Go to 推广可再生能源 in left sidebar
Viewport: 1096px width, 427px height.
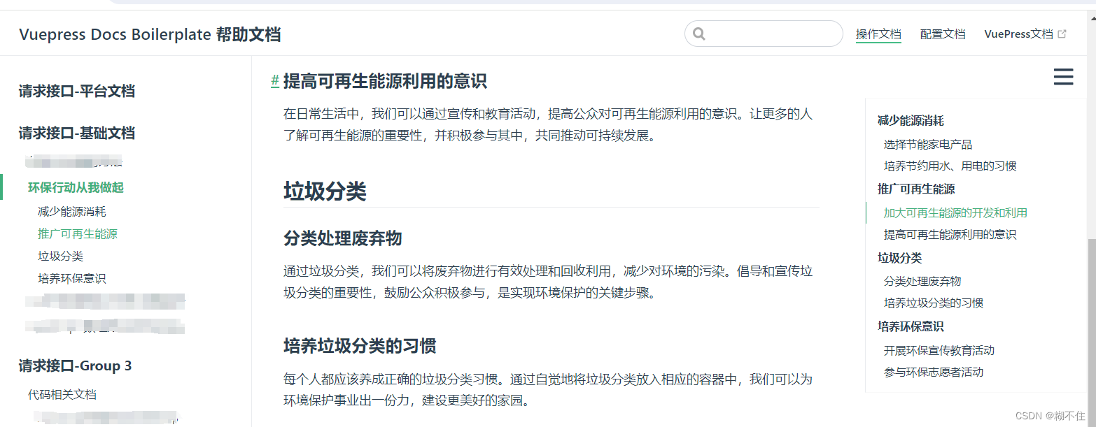coord(78,233)
